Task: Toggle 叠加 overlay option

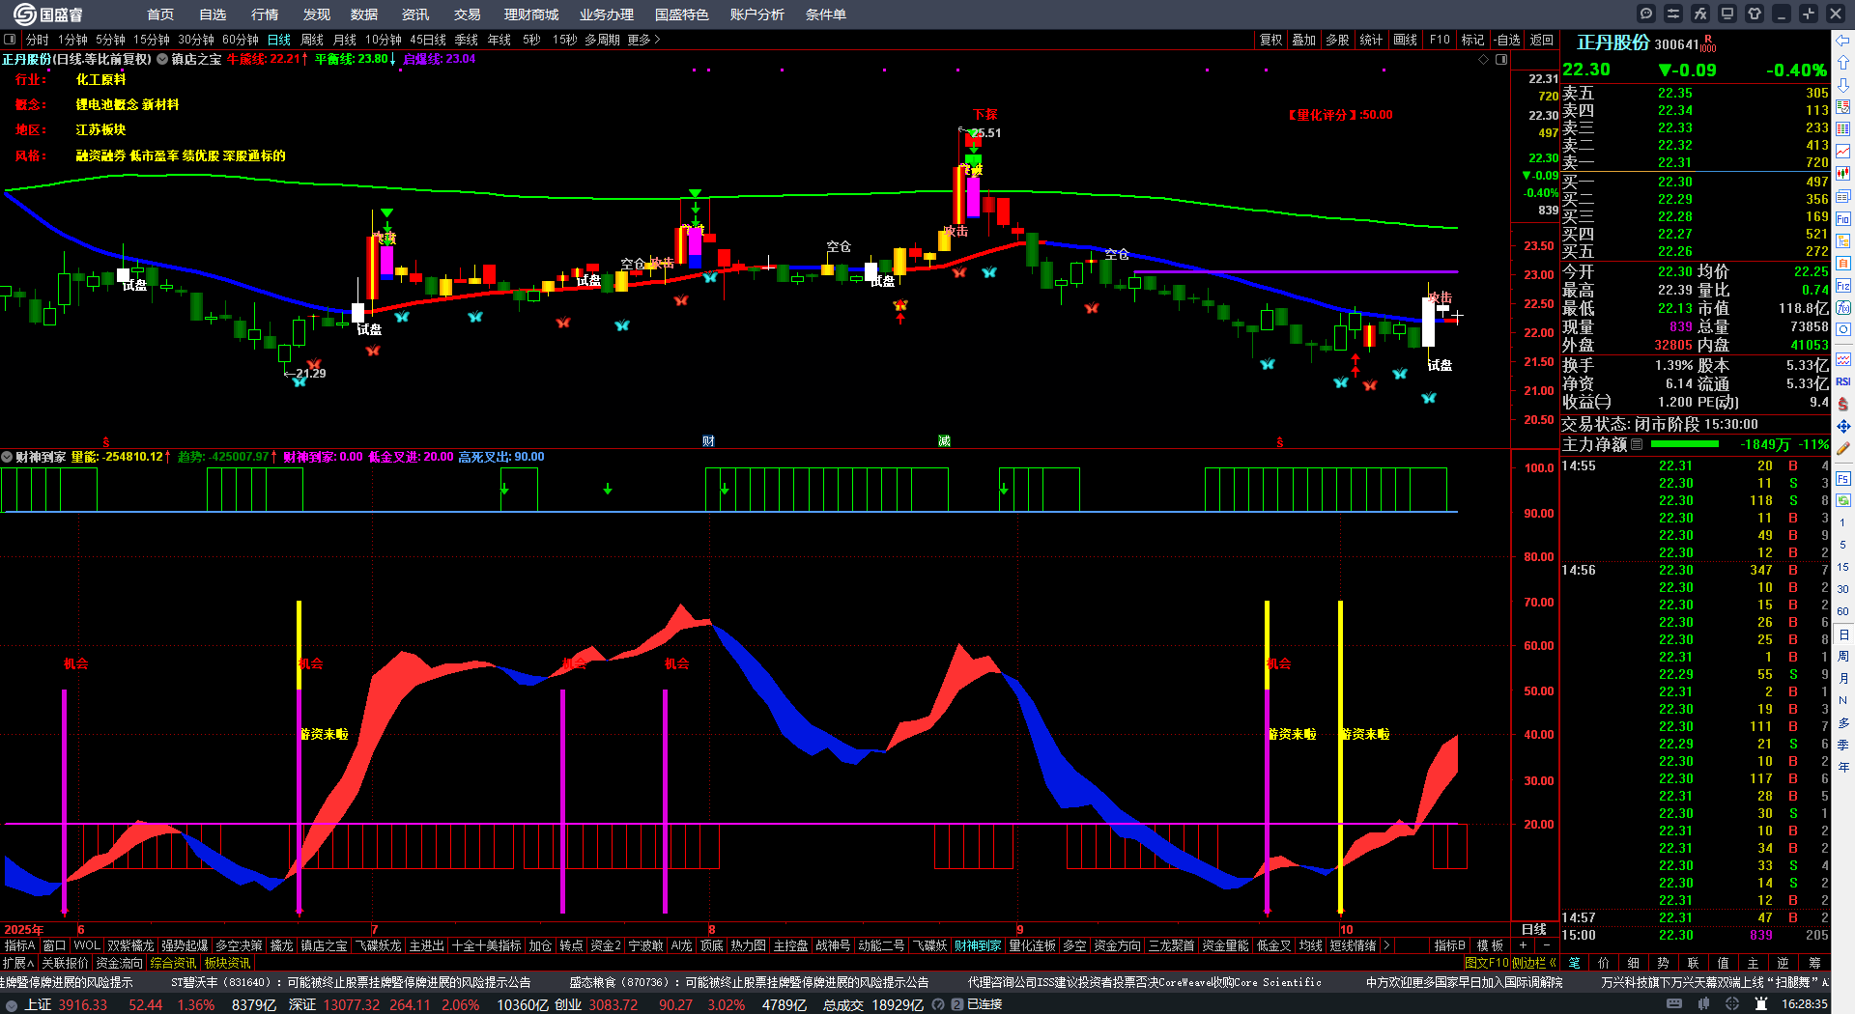Action: tap(1304, 40)
